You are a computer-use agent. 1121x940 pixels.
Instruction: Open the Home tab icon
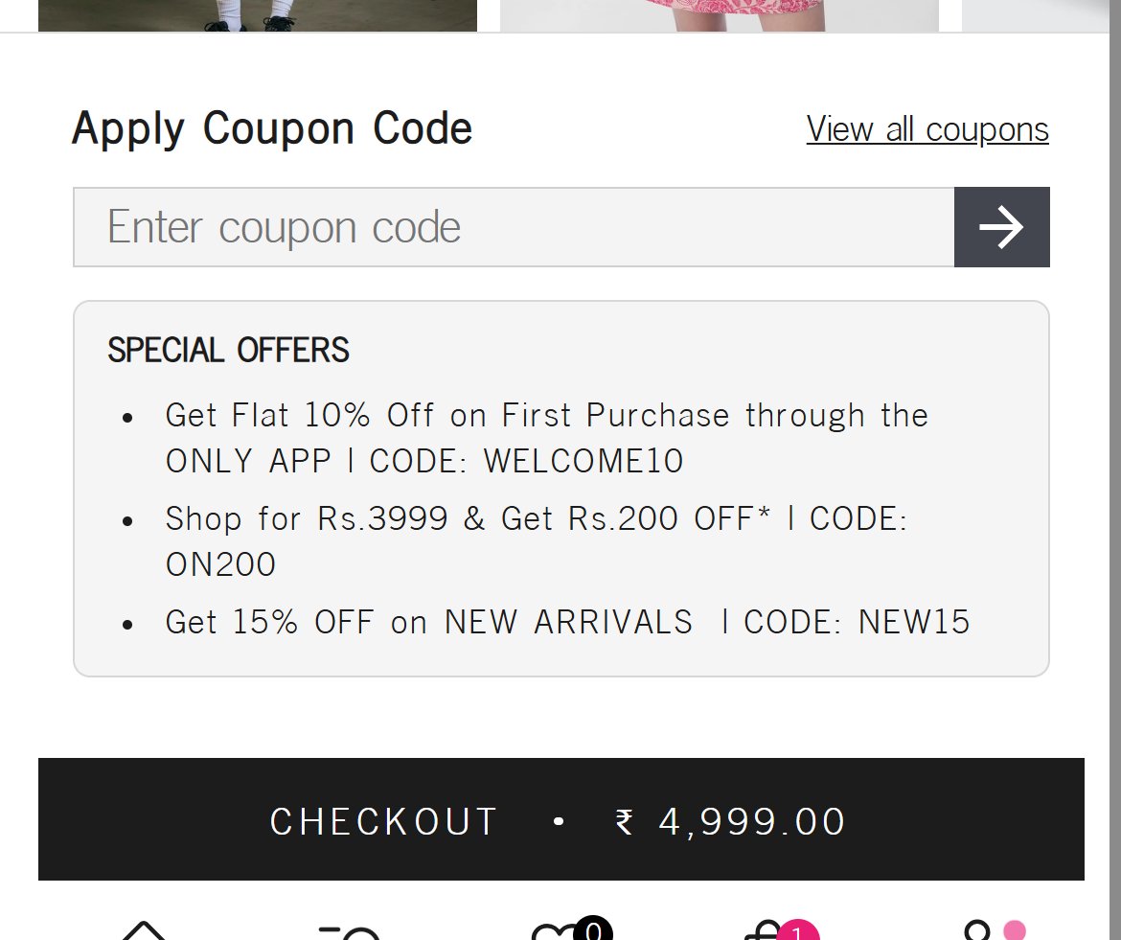pos(144,930)
